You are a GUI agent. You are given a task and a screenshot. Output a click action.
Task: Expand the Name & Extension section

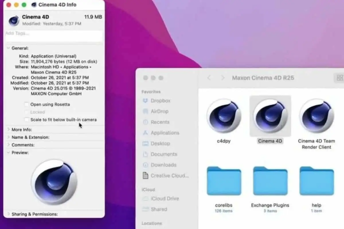pos(8,137)
